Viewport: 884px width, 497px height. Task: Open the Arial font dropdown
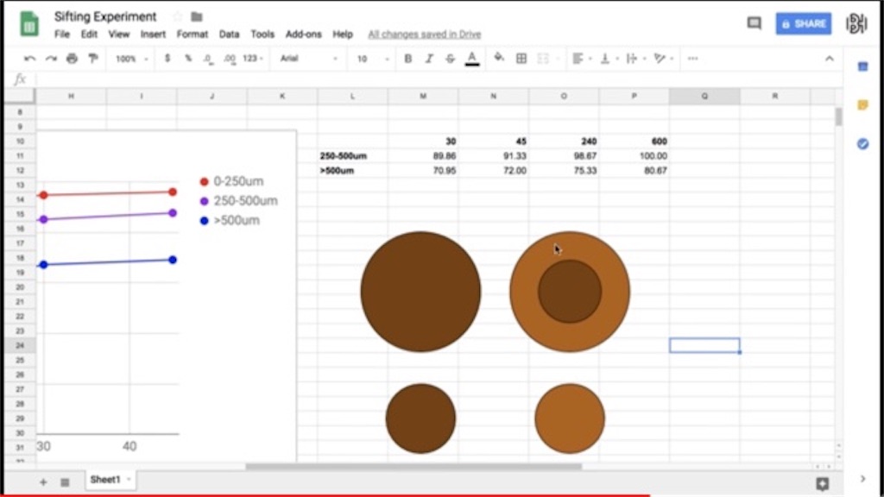308,59
